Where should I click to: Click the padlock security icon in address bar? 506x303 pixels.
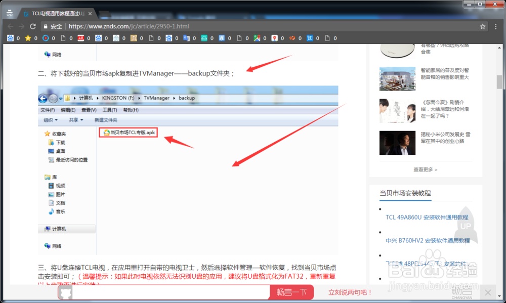pyautogui.click(x=46, y=26)
